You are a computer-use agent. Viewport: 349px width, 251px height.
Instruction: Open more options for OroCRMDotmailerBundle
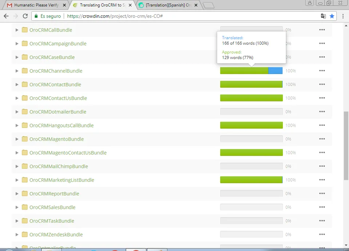pyautogui.click(x=322, y=112)
